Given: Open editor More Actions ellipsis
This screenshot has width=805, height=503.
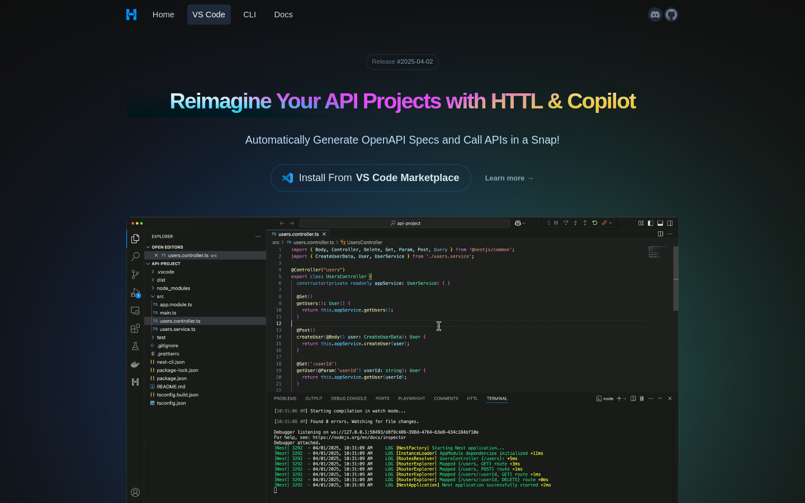Looking at the screenshot, I should tap(670, 234).
